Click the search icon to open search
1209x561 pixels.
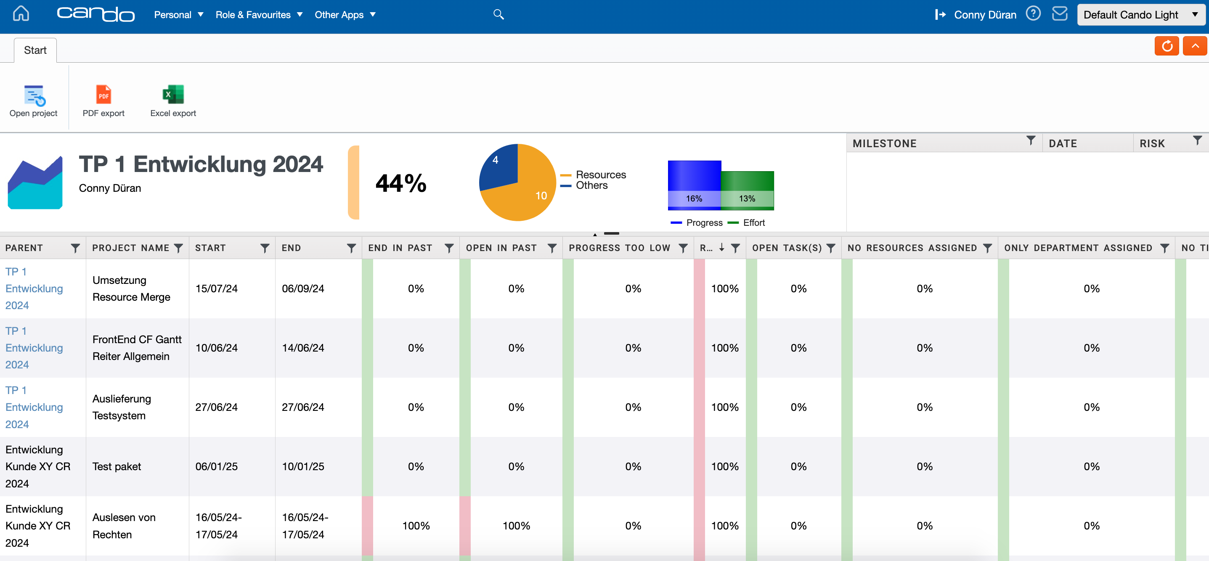pos(499,14)
